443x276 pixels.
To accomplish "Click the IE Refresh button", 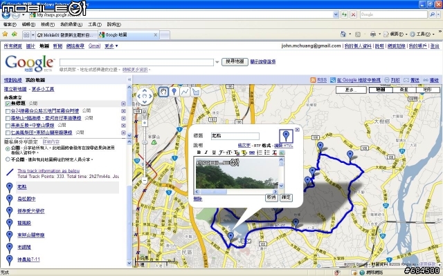I will [x=344, y=14].
